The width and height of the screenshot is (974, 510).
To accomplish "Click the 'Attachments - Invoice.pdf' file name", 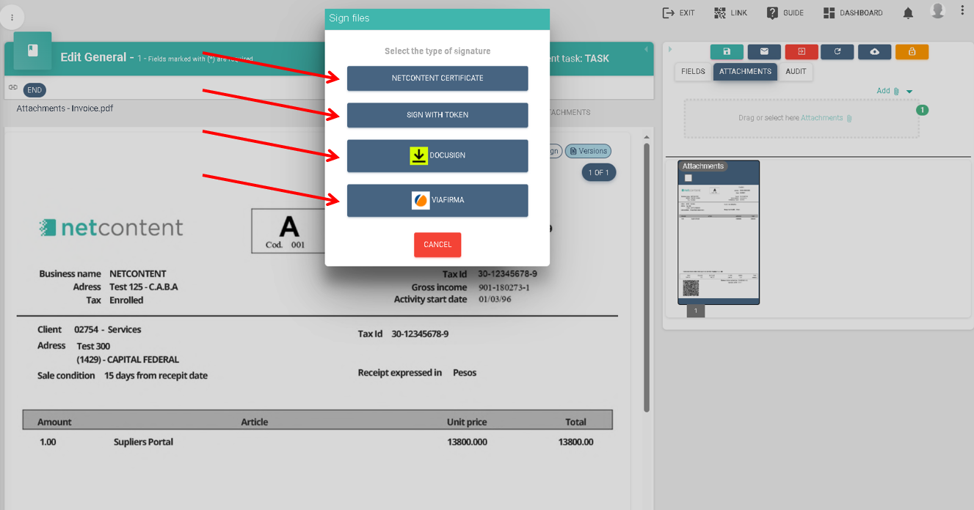I will 65,108.
